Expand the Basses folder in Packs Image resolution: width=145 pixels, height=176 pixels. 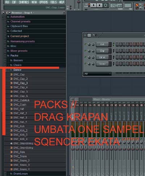[x=18, y=60]
